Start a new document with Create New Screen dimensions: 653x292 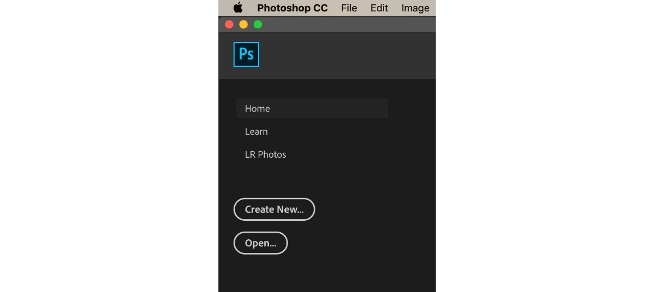click(x=274, y=209)
